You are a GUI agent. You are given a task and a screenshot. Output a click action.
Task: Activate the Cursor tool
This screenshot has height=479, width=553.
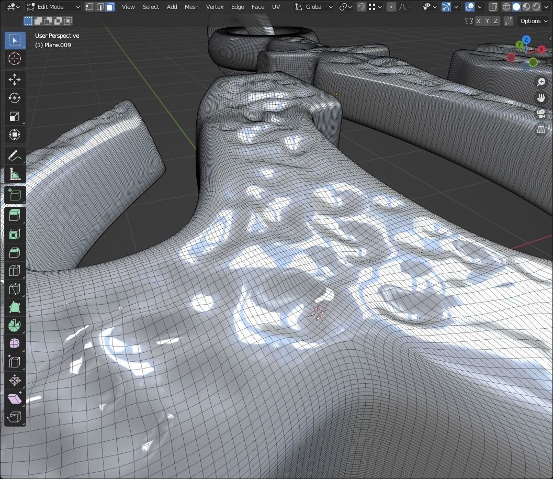click(15, 59)
